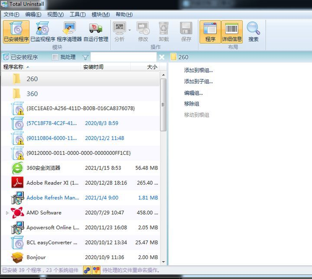Click the install time 2020/12/28 18:16
The image size is (312, 279).
coord(106,183)
